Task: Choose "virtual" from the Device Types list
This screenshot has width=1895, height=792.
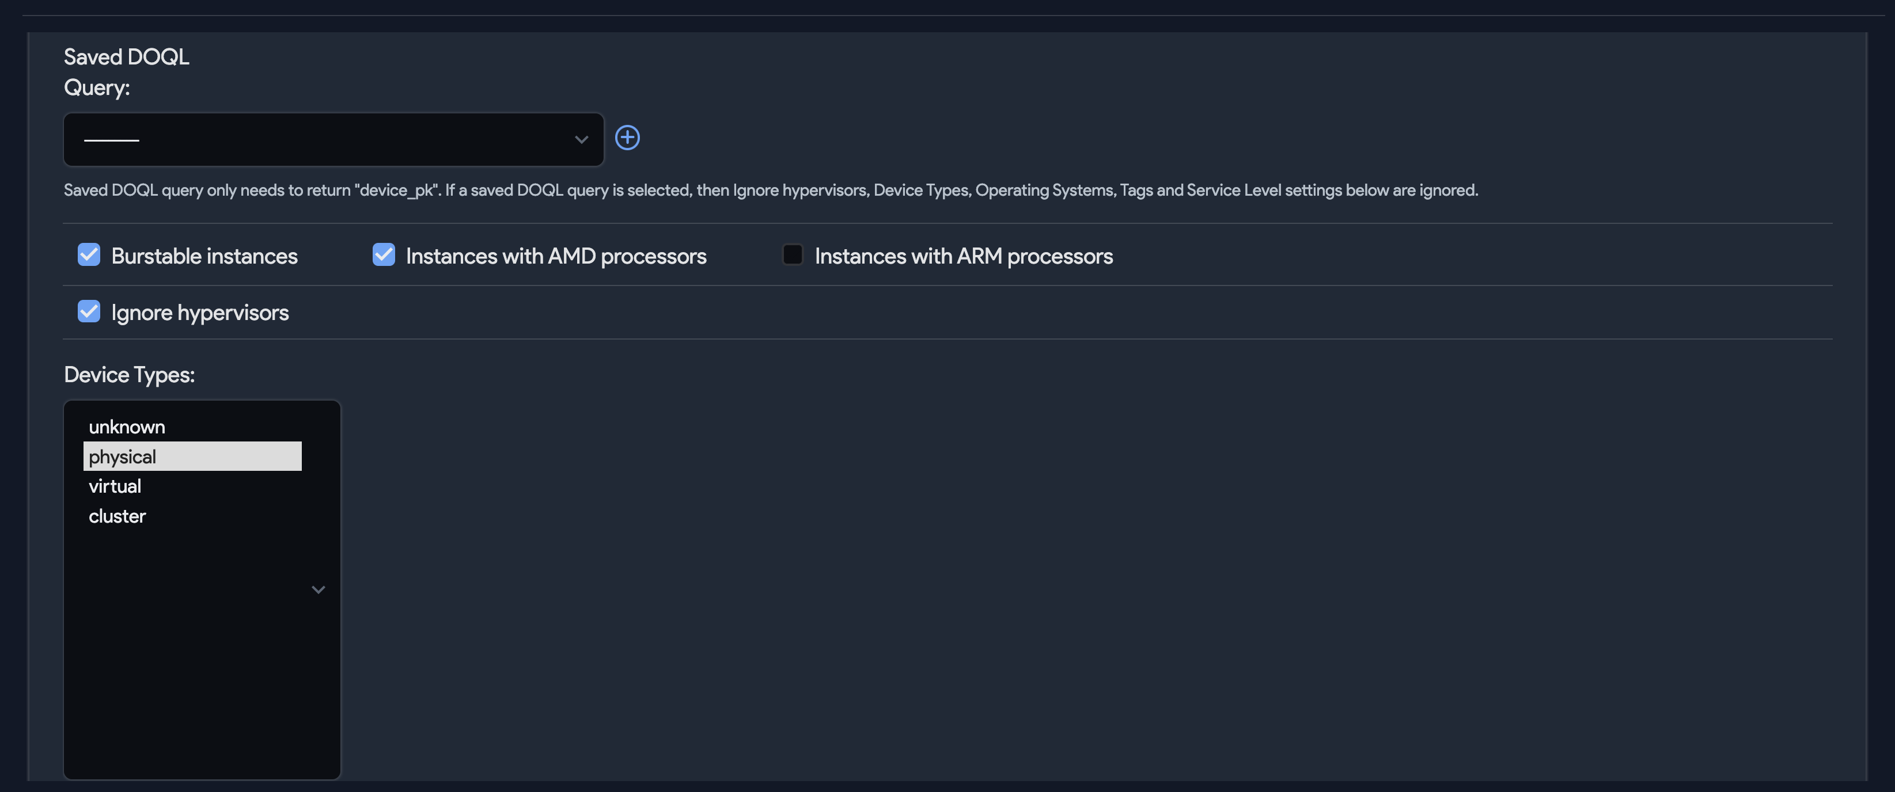Action: [115, 486]
